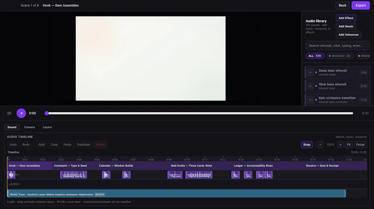
Task: Click Add Voiceover button
Action: click(x=348, y=34)
